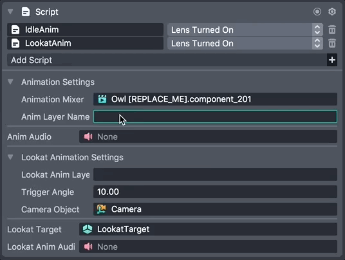Open LookatAnim event dropdown Lens Turned On
This screenshot has height=260, width=345.
(245, 43)
